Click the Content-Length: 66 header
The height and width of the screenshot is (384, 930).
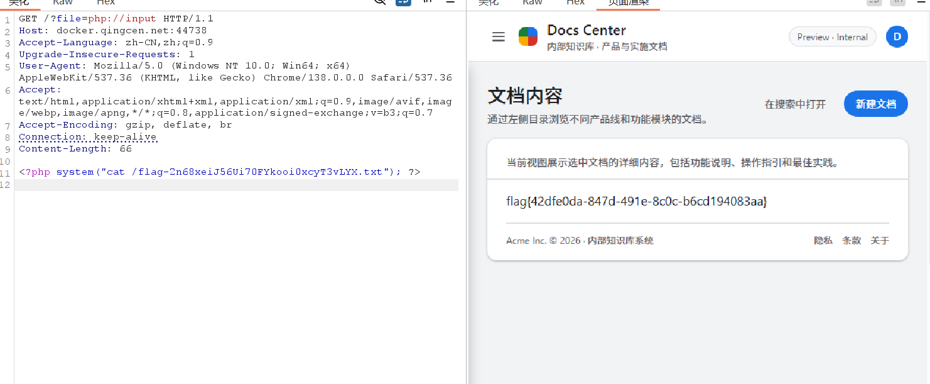(x=75, y=149)
